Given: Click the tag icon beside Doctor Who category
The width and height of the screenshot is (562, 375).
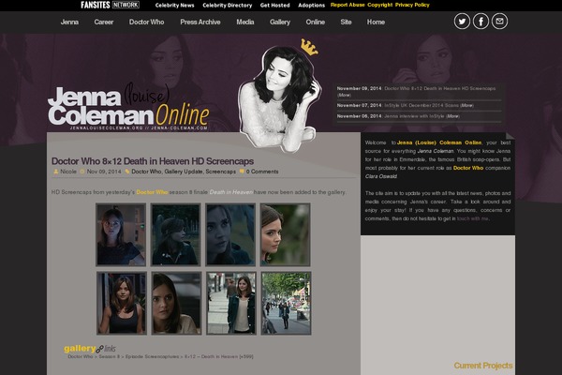Looking at the screenshot, I should pos(127,172).
